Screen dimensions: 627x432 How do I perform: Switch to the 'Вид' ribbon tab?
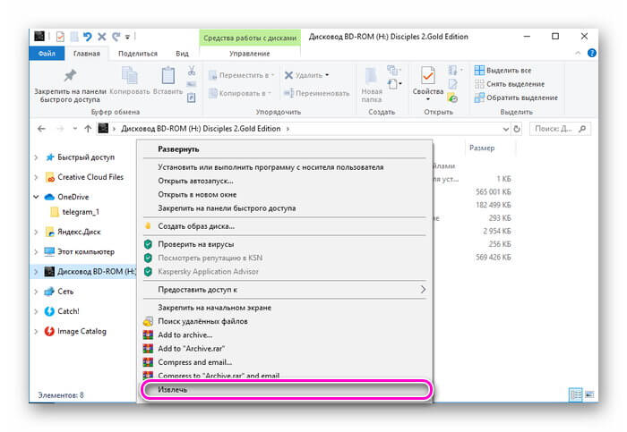182,54
